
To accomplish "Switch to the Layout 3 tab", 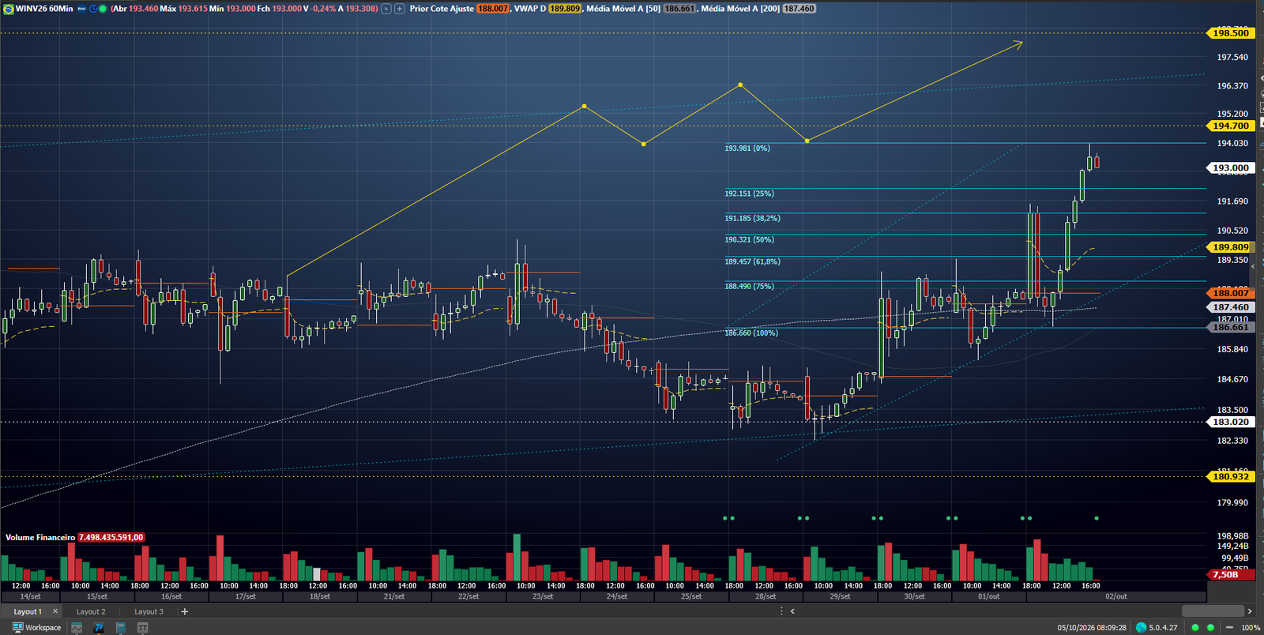I will pyautogui.click(x=149, y=611).
